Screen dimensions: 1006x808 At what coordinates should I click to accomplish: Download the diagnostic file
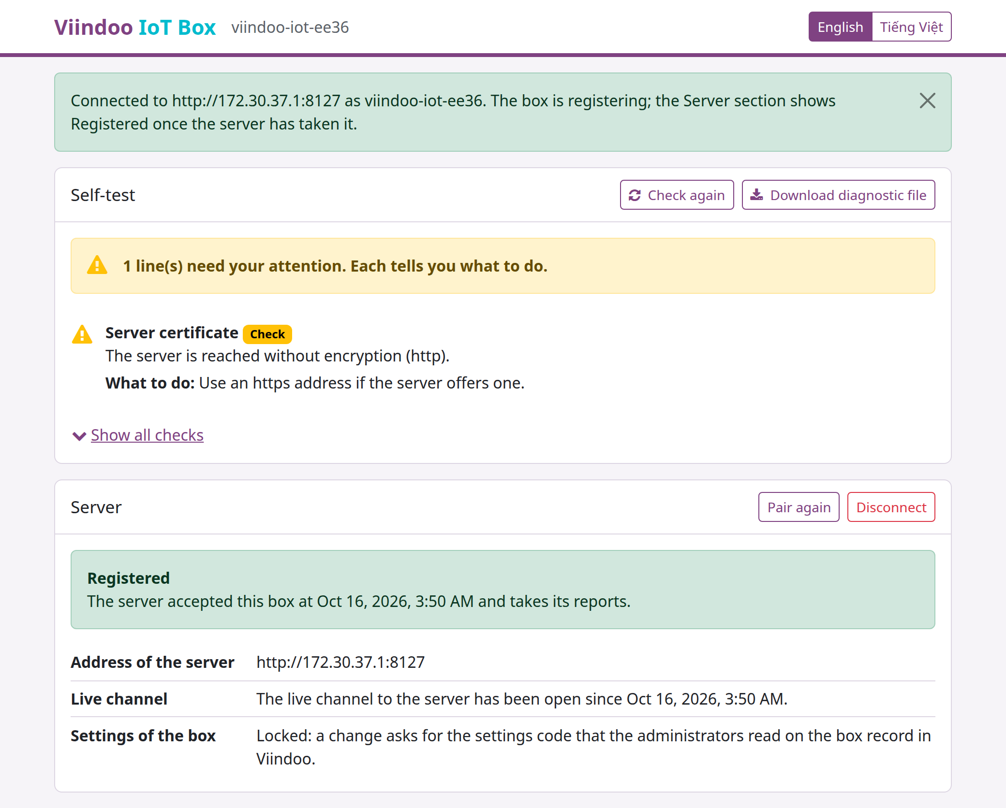pyautogui.click(x=838, y=195)
